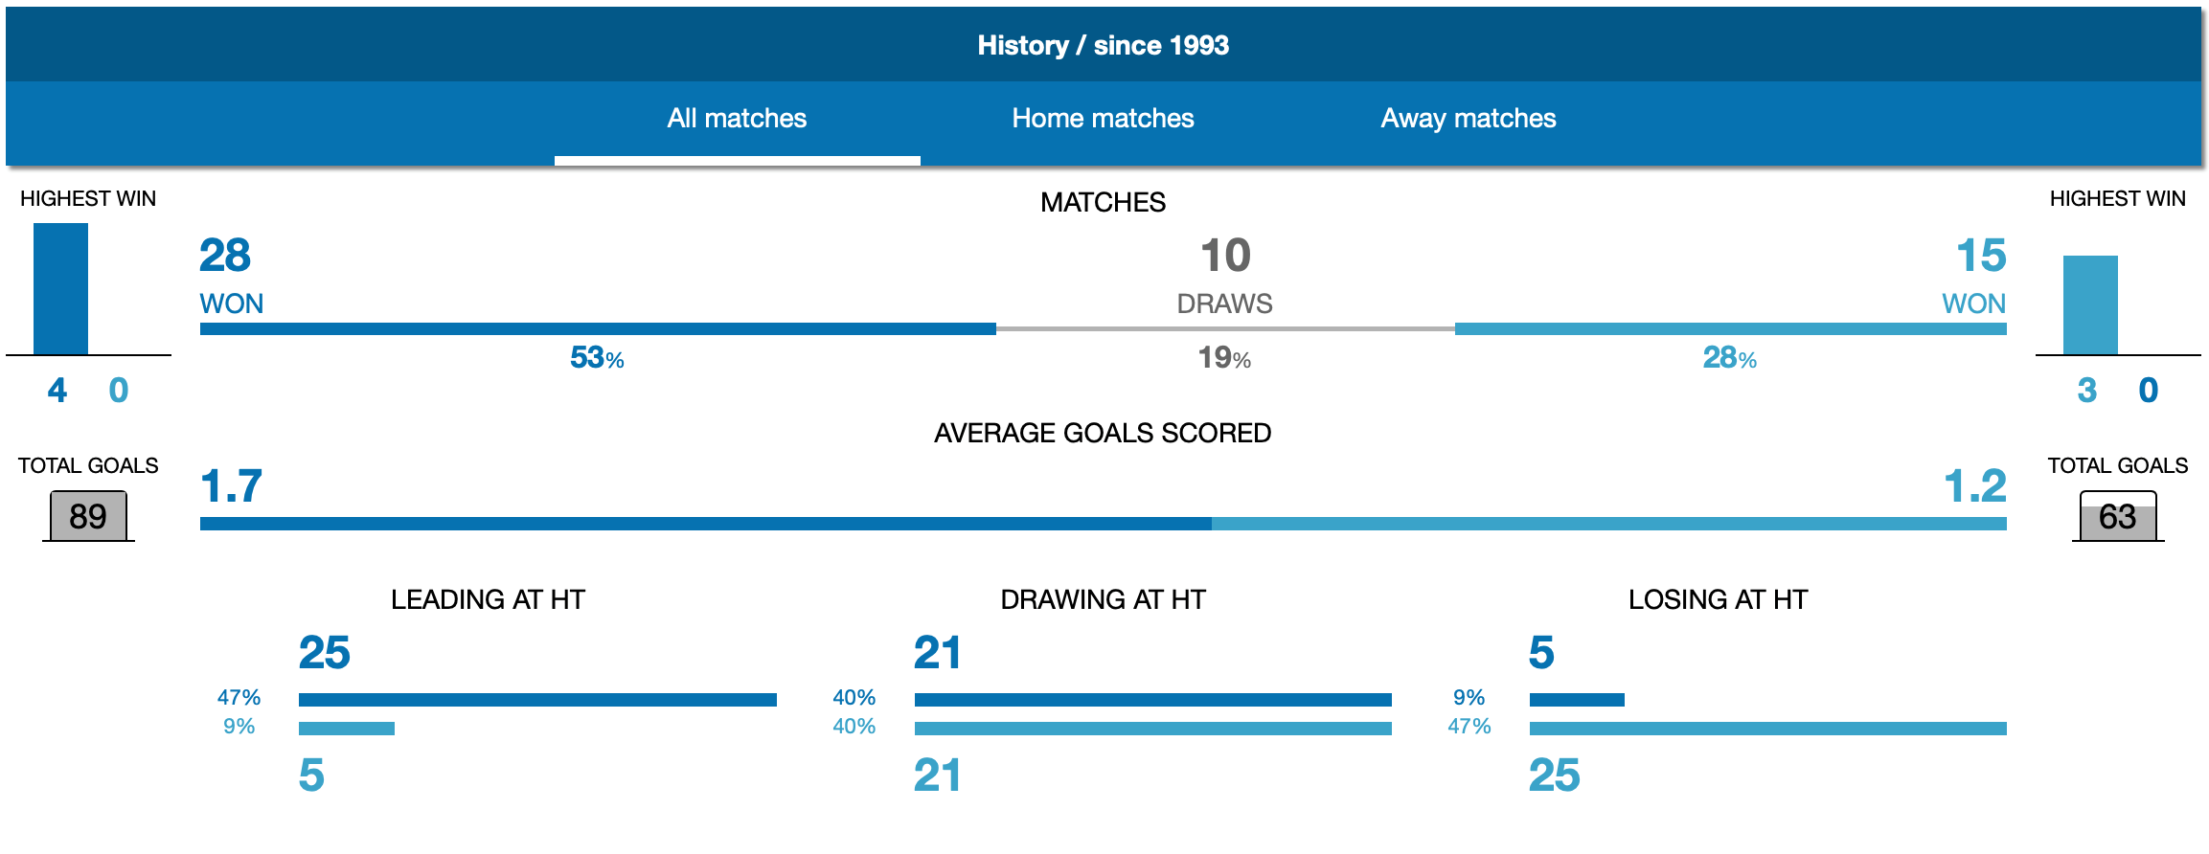The width and height of the screenshot is (2209, 854).
Task: Click the 28 WON figure
Action: [231, 276]
